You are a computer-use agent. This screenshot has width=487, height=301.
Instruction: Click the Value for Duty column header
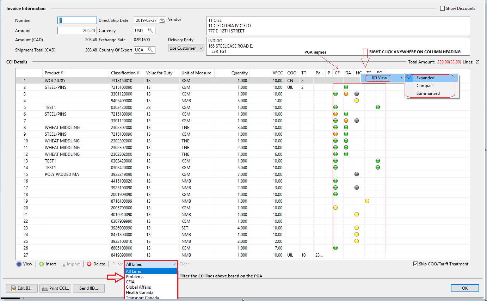click(x=162, y=73)
